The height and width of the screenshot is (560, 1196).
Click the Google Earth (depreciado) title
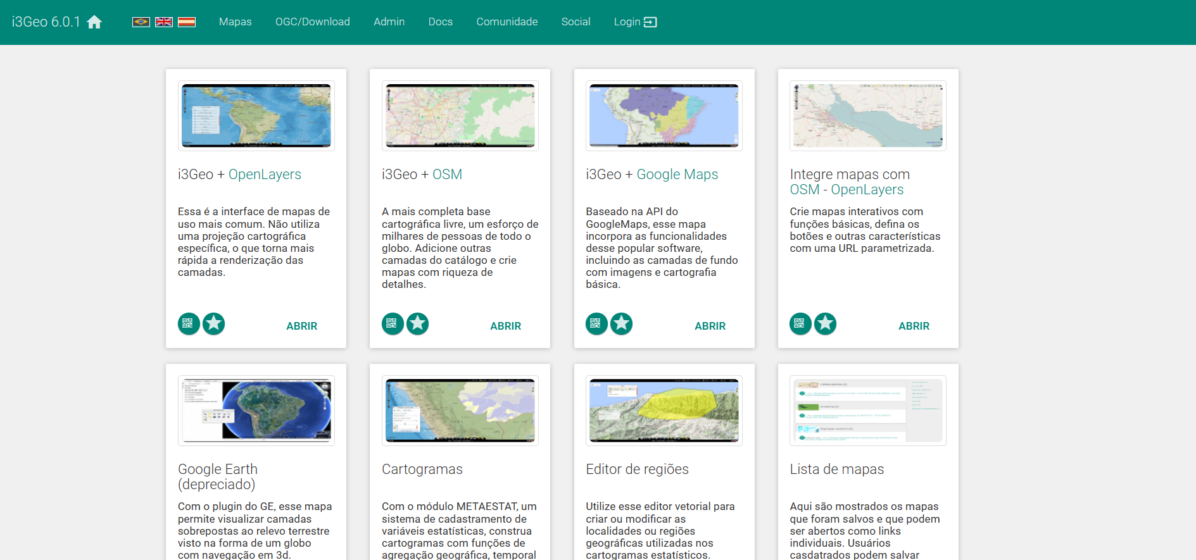pos(218,477)
